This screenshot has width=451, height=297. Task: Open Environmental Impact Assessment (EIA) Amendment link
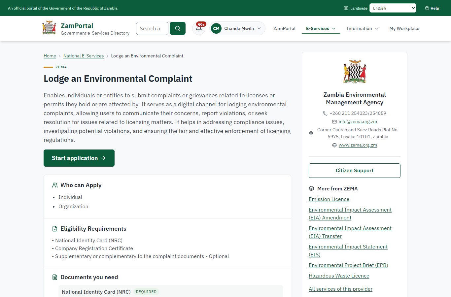[x=350, y=214]
